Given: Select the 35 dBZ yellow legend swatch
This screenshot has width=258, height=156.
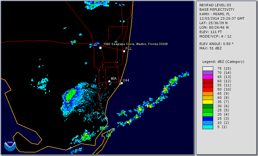Looking at the screenshot, I should [x=208, y=102].
